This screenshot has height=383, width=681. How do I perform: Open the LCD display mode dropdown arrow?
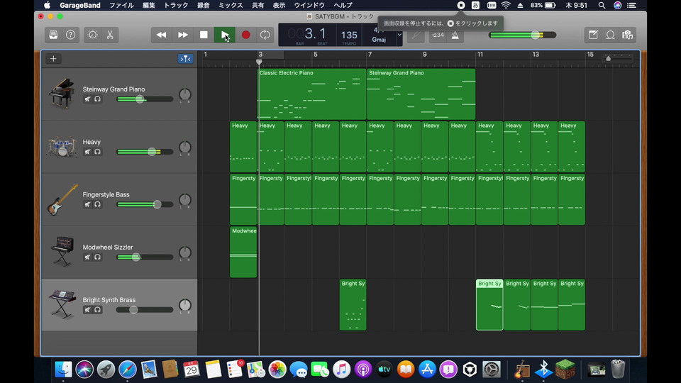[399, 35]
